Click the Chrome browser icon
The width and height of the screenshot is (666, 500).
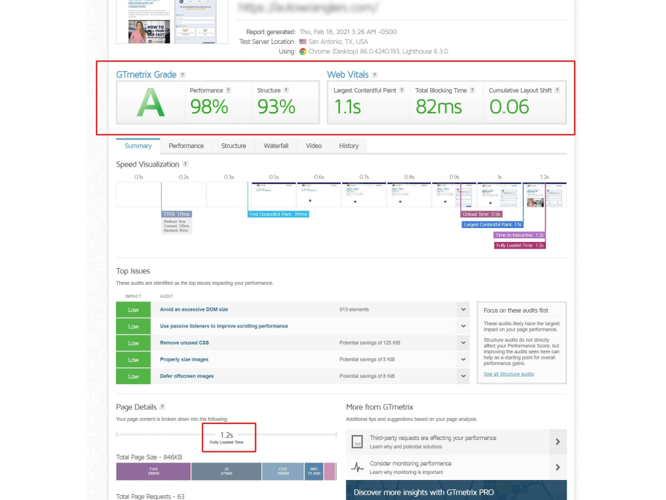[303, 51]
